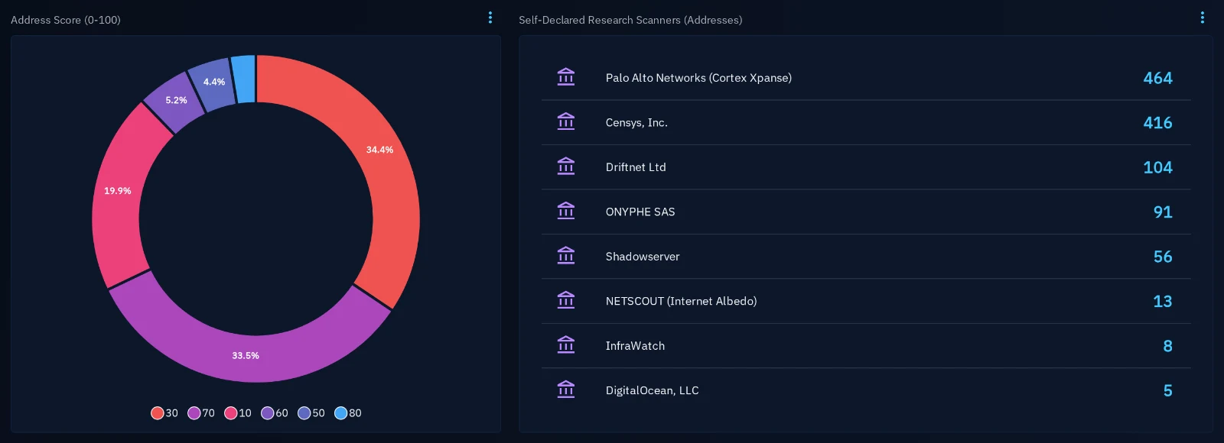Click the address count 56
Viewport: 1224px width, 443px height.
click(x=1163, y=257)
